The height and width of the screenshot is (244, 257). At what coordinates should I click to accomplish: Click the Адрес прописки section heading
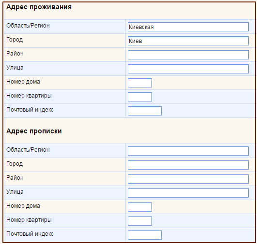click(x=34, y=131)
